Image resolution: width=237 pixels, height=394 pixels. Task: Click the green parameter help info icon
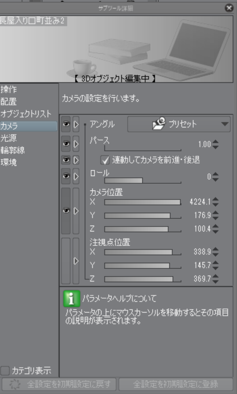point(72,299)
